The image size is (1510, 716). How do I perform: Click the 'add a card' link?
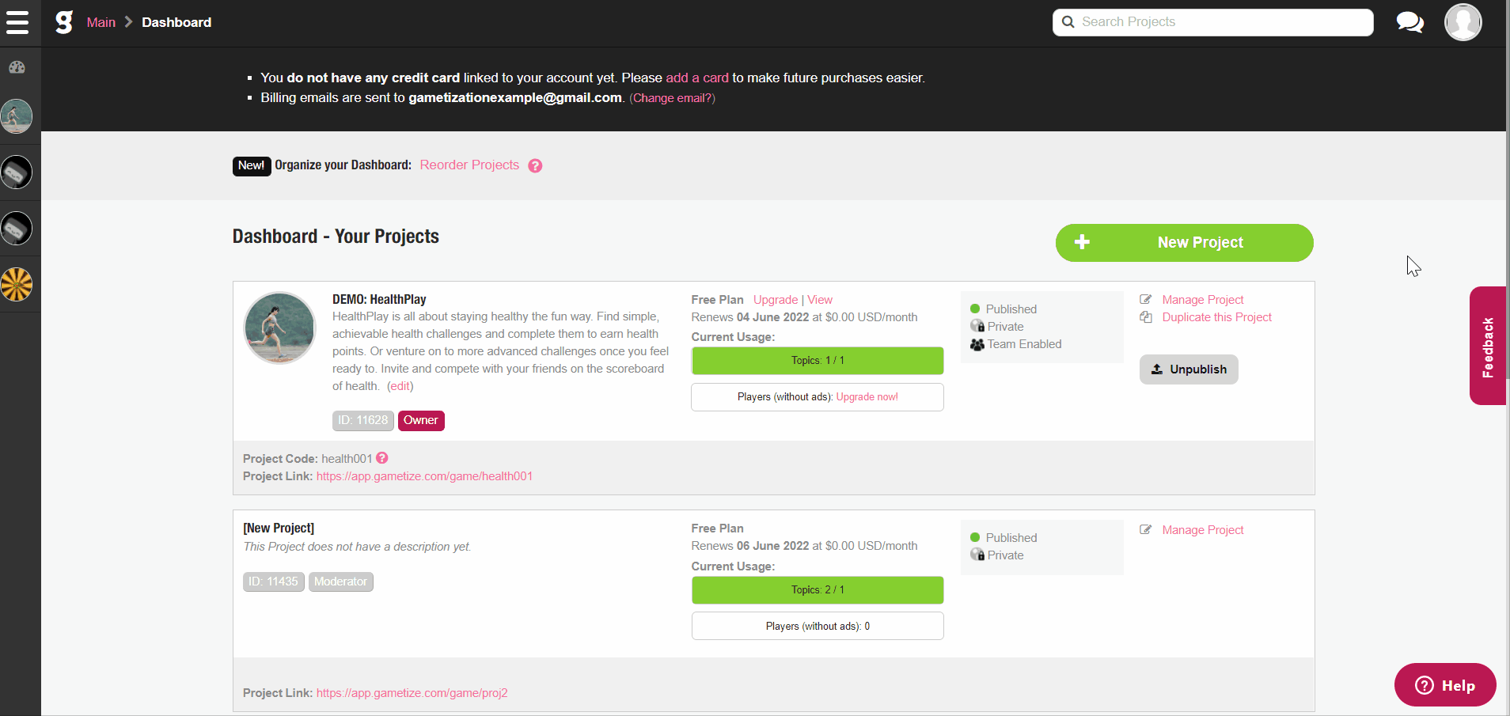697,78
